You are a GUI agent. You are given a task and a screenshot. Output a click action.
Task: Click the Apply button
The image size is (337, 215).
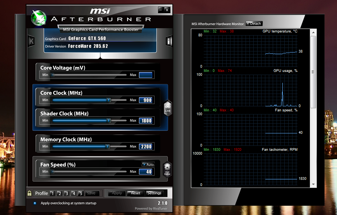[x=117, y=193]
